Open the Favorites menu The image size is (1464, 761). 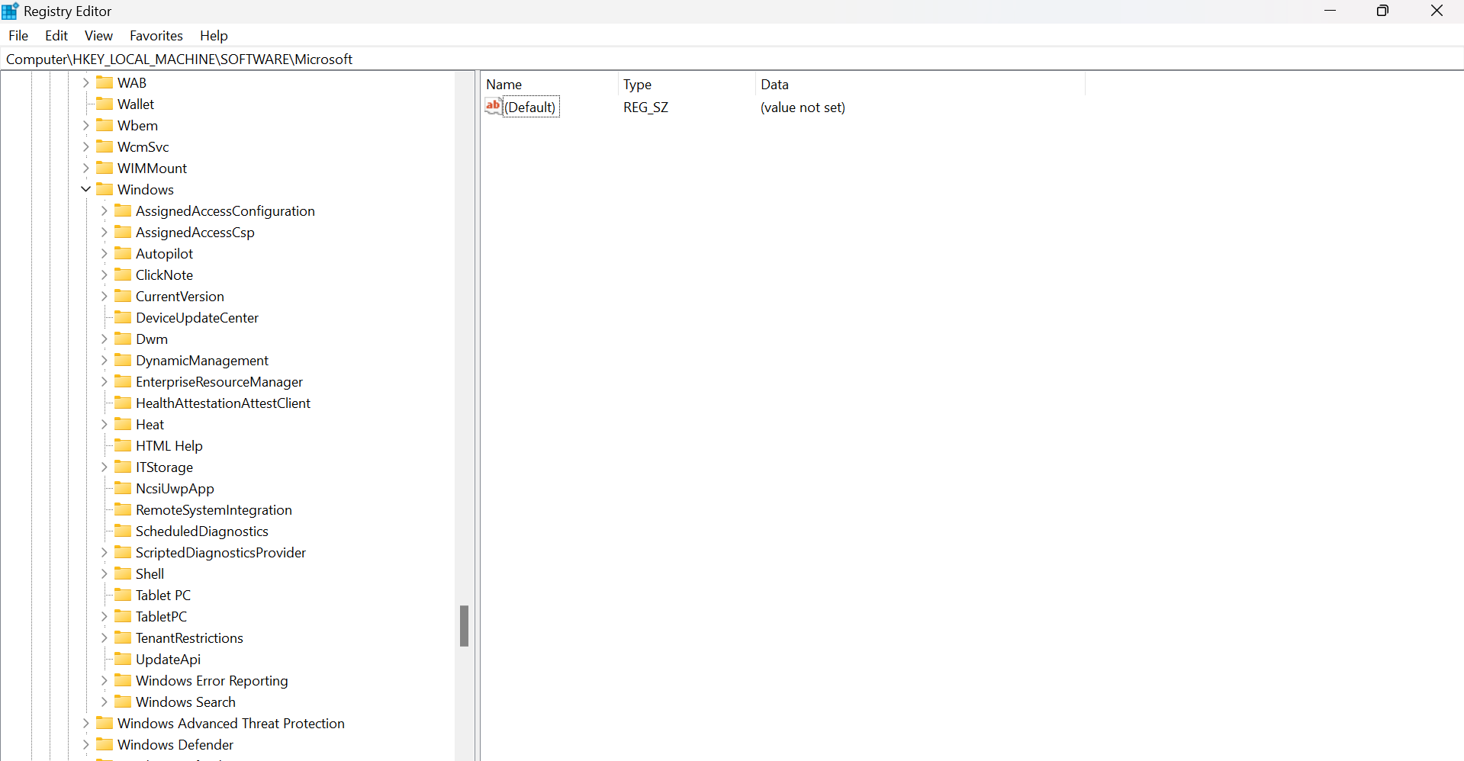[x=156, y=35]
